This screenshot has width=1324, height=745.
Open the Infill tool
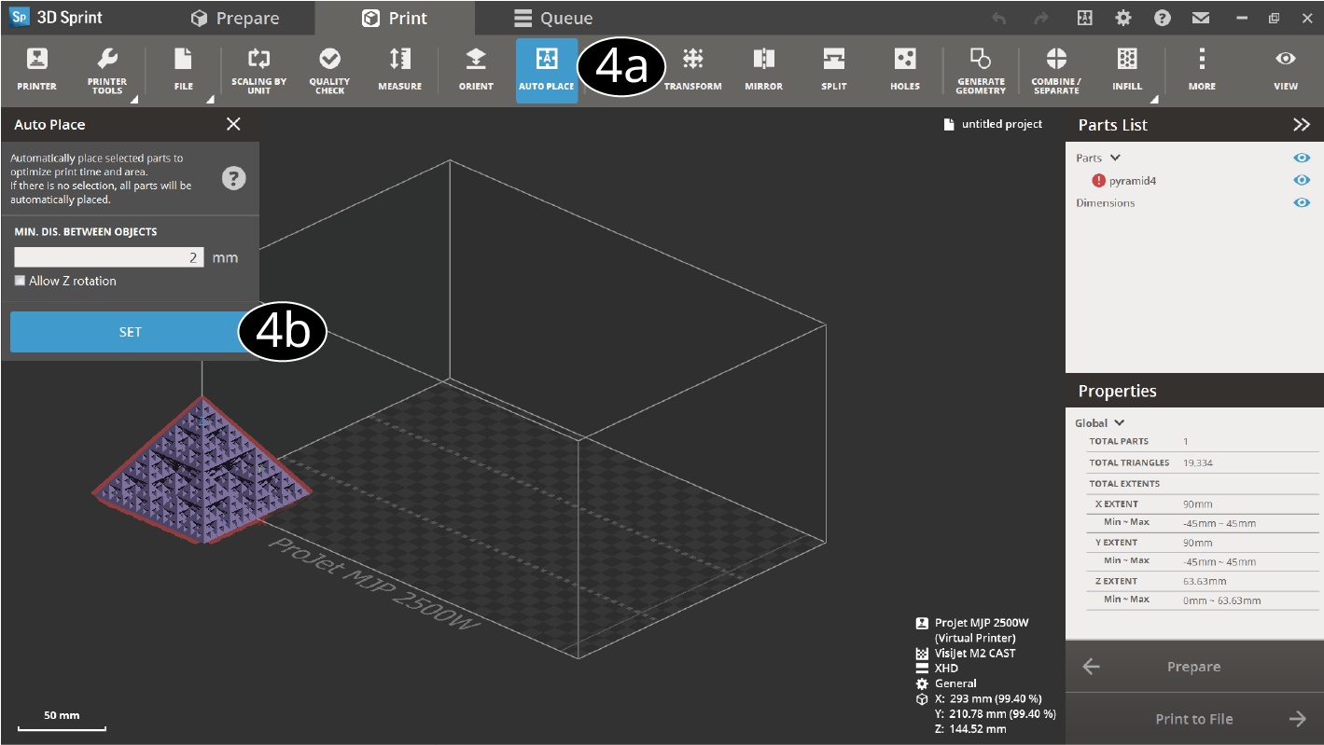coord(1126,70)
